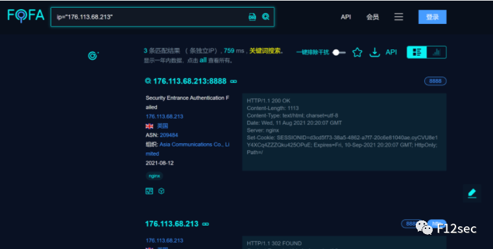
Task: Click organization Asia Communications Co., Limited
Action: tap(187, 149)
